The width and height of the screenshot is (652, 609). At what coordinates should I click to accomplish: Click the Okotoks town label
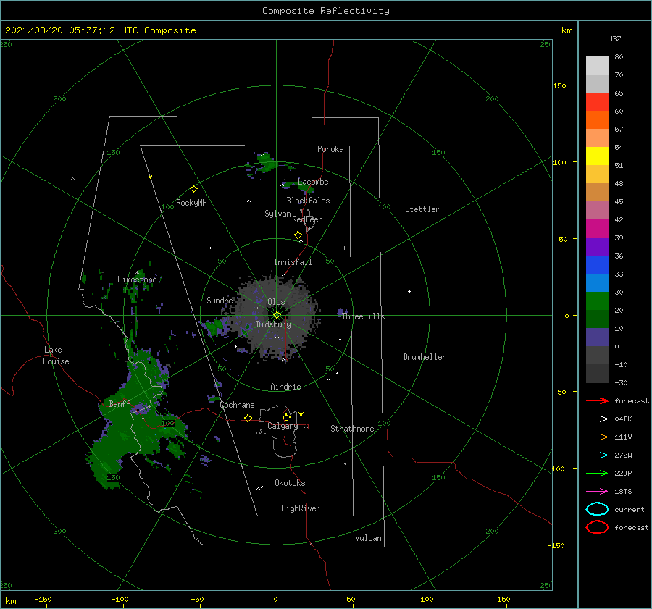tap(290, 483)
